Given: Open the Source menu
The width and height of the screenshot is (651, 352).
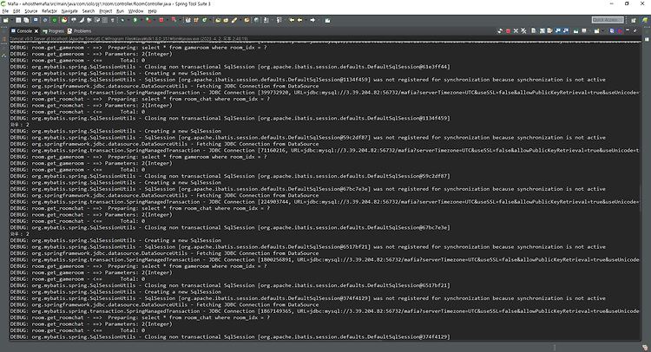Looking at the screenshot, I should click(30, 11).
